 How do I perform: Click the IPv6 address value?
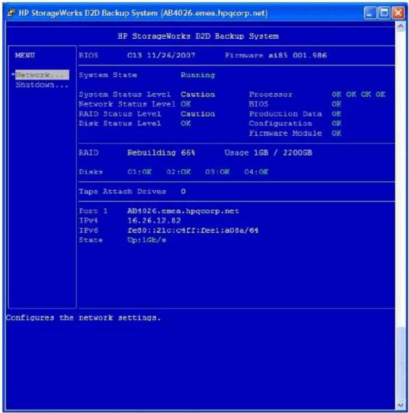[x=193, y=230]
